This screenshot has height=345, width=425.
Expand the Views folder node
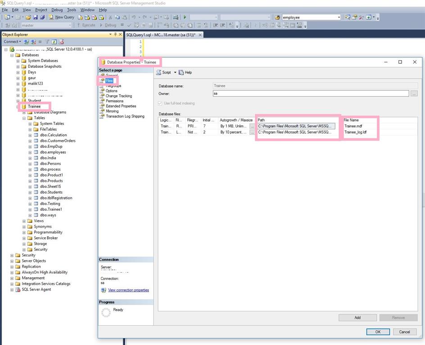coord(24,221)
